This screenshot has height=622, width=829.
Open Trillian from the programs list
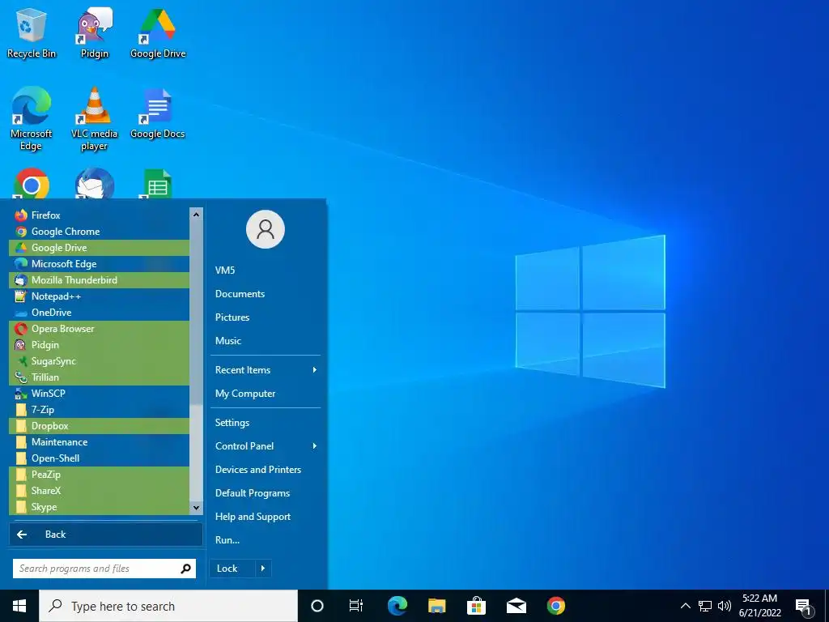pos(99,377)
